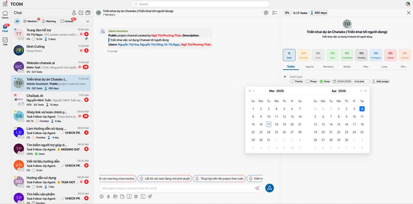Select the Tasks count status card
The image size is (413, 204).
289,55
